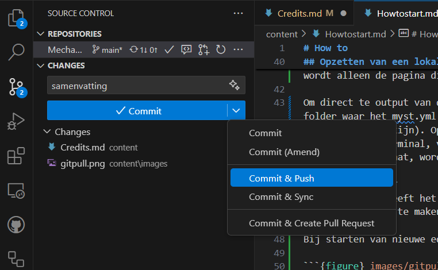Click the unsaved dot on Credits.md tab
Image resolution: width=438 pixels, height=270 pixels.
click(x=344, y=13)
